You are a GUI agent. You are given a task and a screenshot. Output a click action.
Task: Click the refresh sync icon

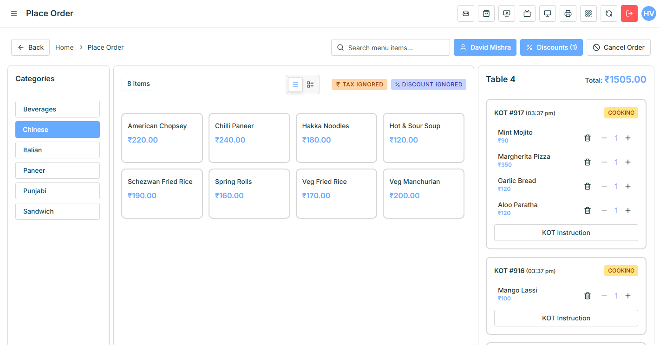click(x=609, y=13)
